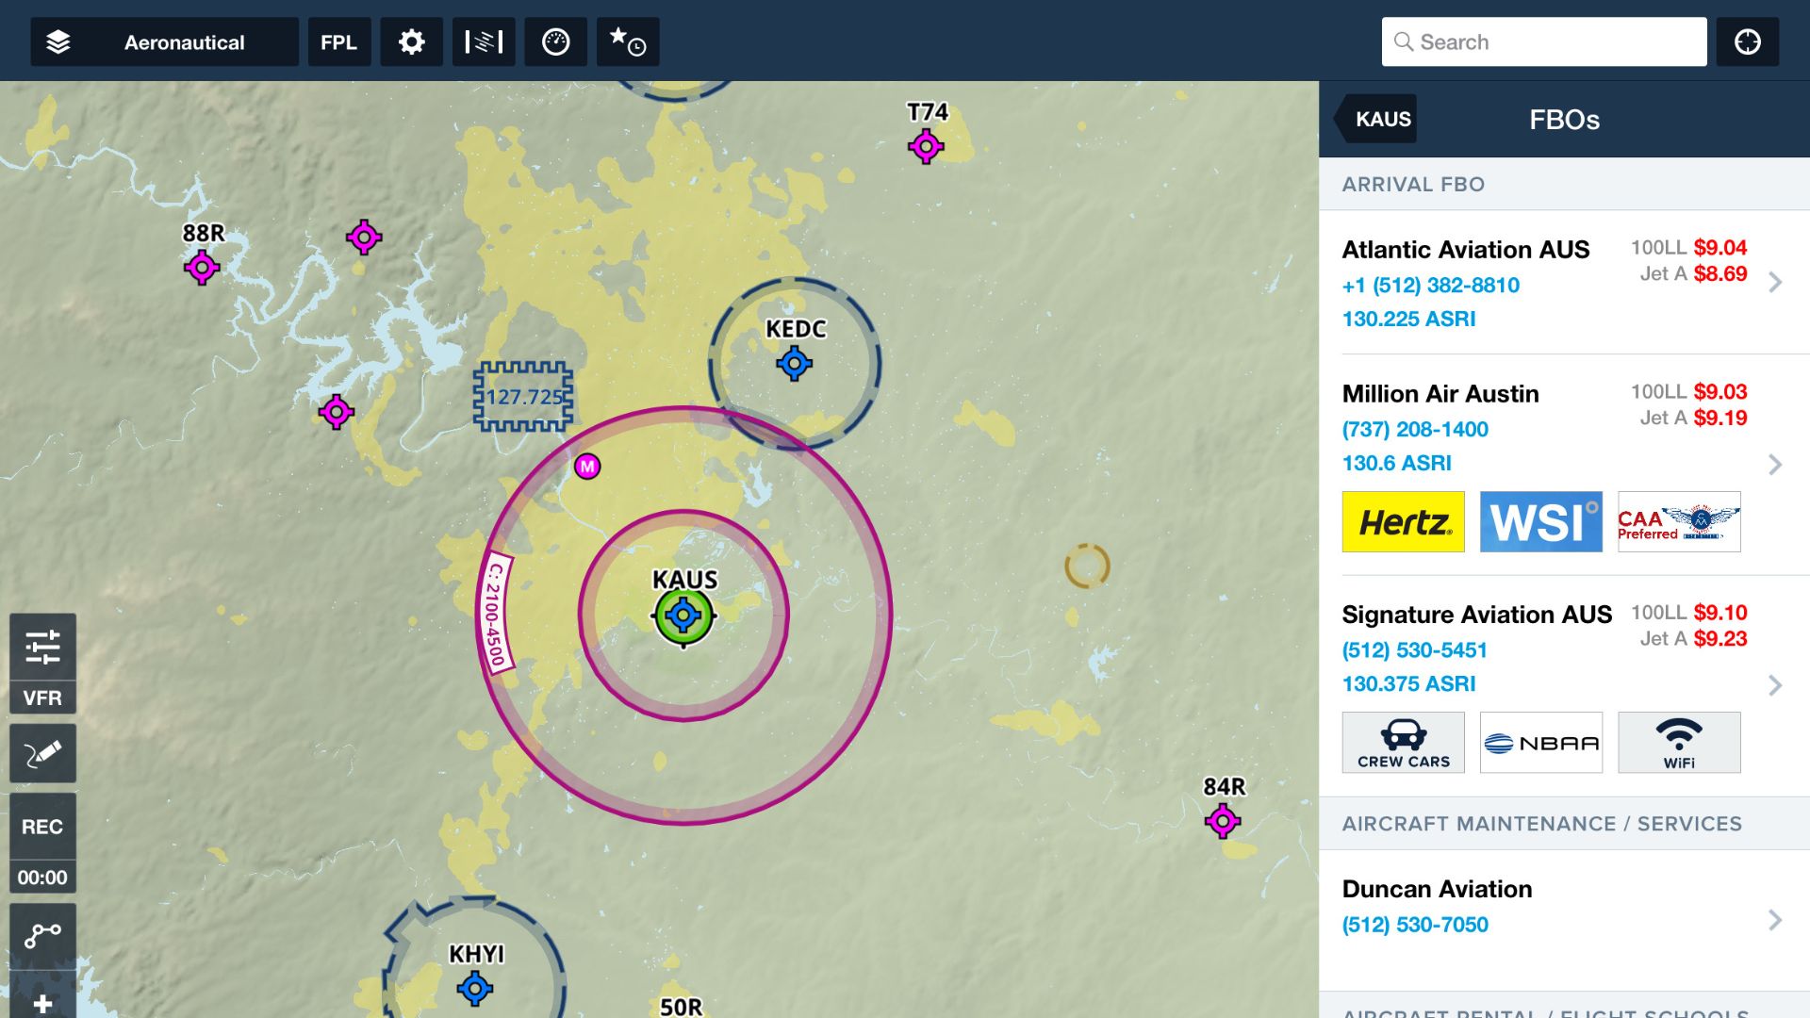Select unlabeled magenta airport below 88R
Image resolution: width=1810 pixels, height=1018 pixels.
(x=337, y=412)
